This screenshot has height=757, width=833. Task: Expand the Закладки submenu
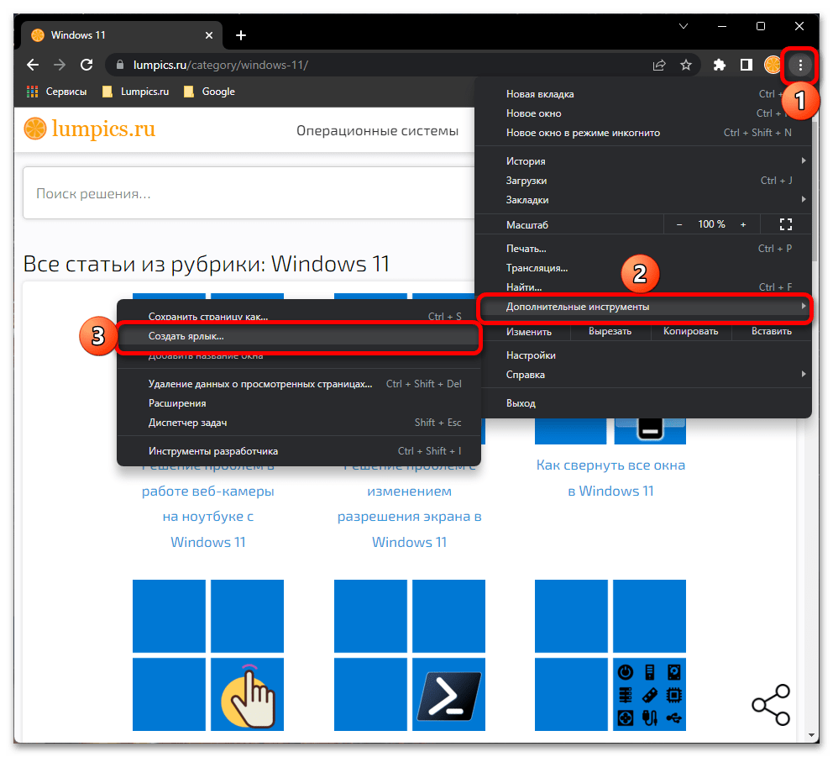click(643, 200)
